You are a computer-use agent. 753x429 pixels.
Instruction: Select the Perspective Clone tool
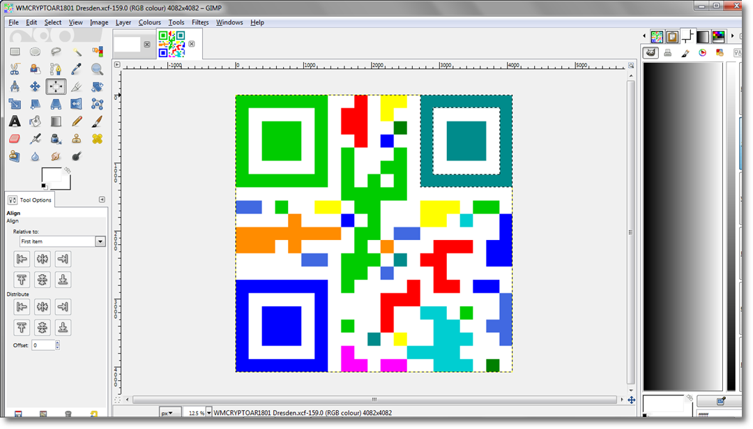pos(15,156)
